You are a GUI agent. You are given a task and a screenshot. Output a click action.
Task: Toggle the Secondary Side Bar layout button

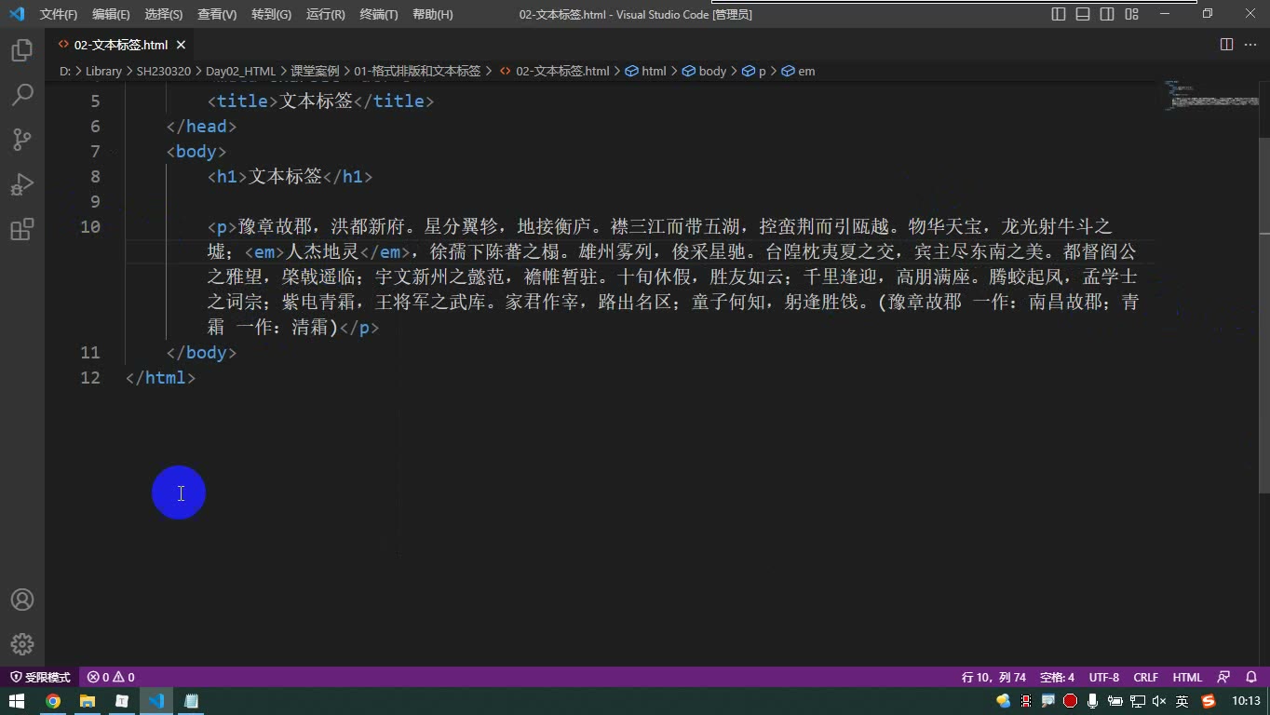point(1107,14)
